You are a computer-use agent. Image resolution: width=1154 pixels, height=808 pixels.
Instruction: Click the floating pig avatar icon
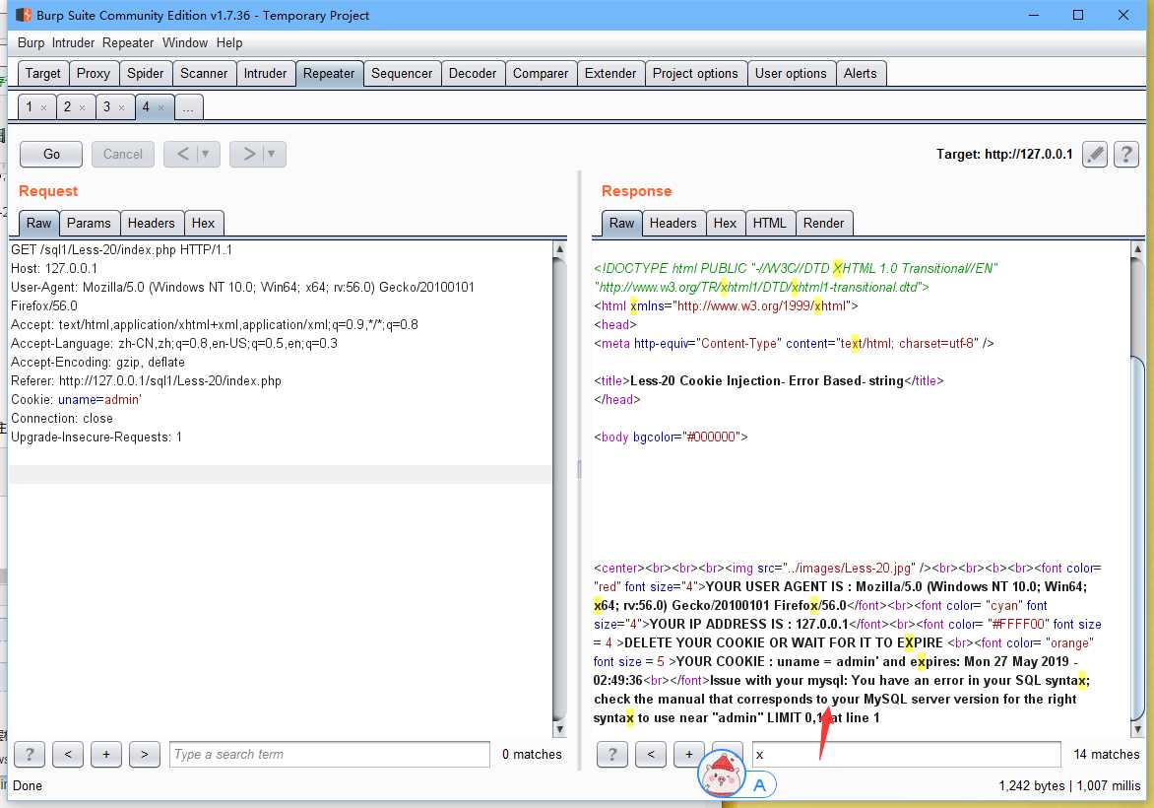[721, 773]
